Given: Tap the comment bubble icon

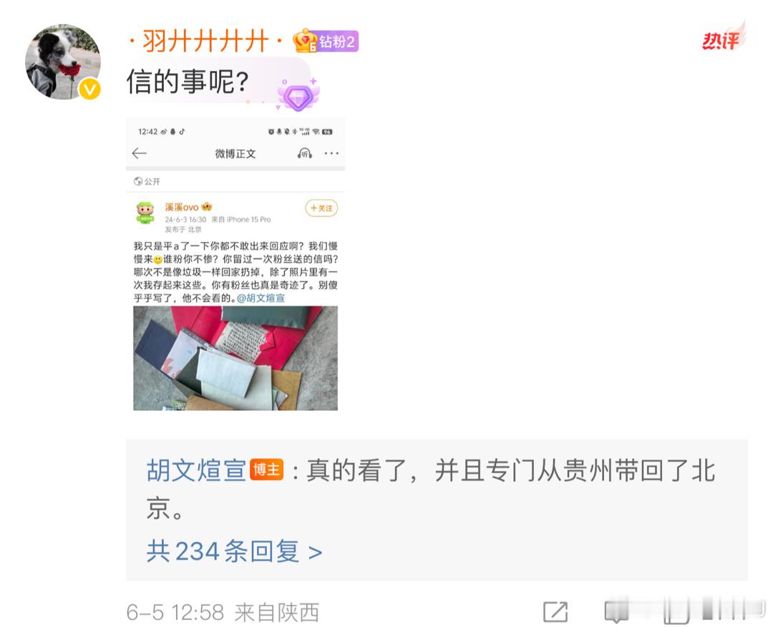Looking at the screenshot, I should [x=616, y=613].
